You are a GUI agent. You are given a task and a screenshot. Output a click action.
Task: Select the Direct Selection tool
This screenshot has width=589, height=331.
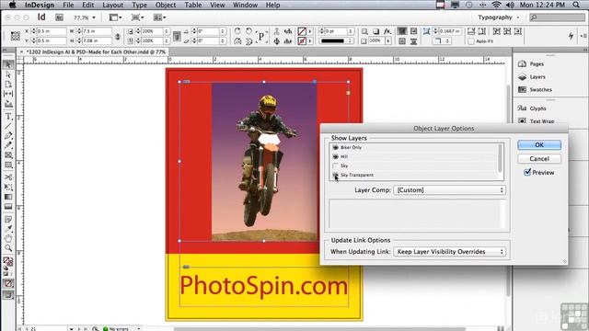(x=8, y=74)
